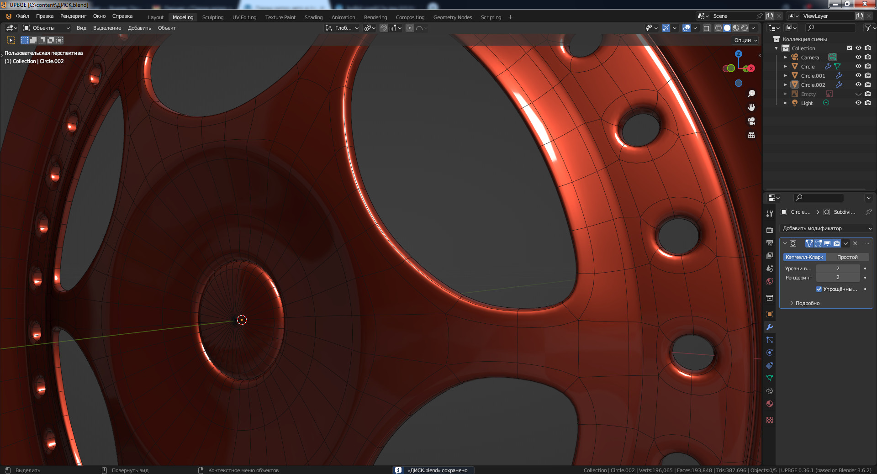Hide Circle.001 using its eye icon
The width and height of the screenshot is (877, 474).
coord(858,76)
